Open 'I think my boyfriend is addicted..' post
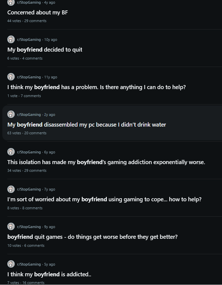 click(x=49, y=274)
